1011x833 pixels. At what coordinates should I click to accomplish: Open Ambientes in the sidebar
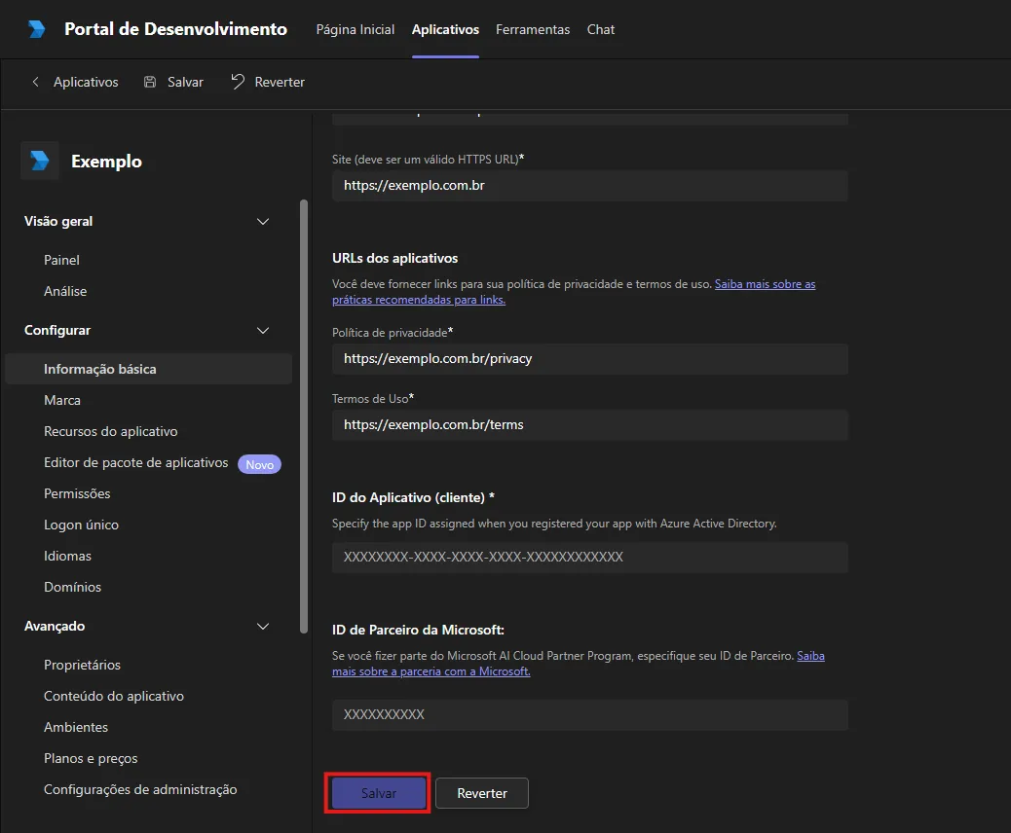(76, 727)
